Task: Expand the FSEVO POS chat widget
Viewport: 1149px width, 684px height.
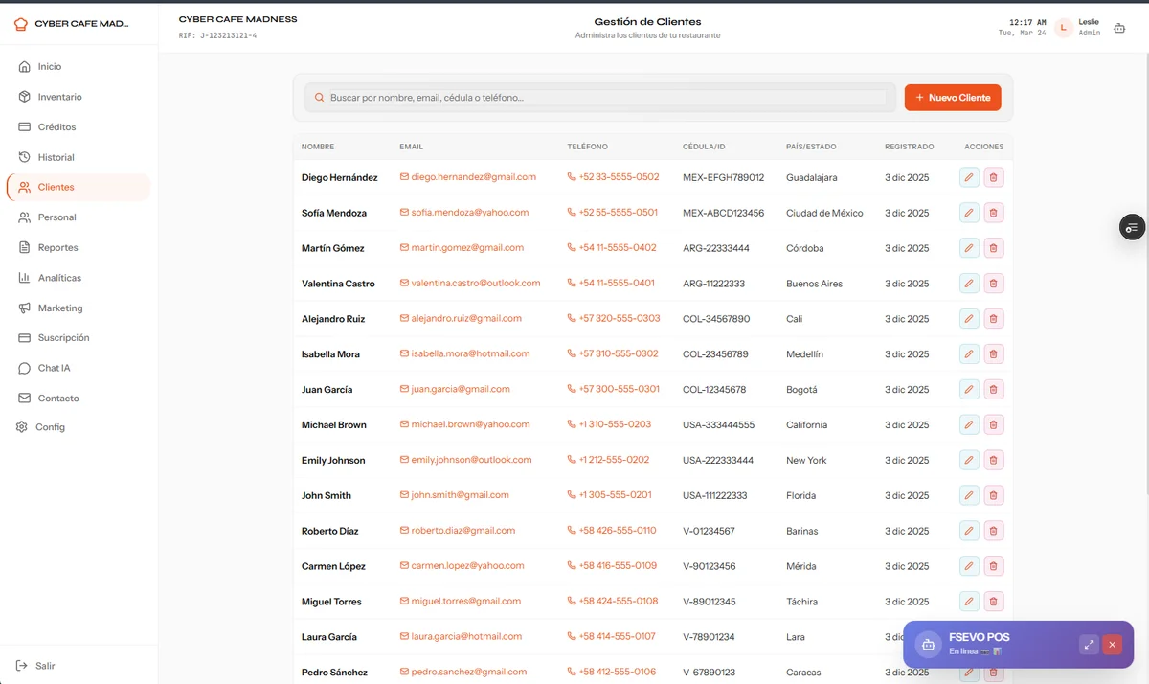Action: tap(1089, 645)
